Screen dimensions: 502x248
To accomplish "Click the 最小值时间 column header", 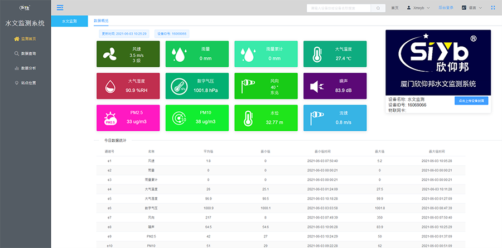I will point(322,151).
